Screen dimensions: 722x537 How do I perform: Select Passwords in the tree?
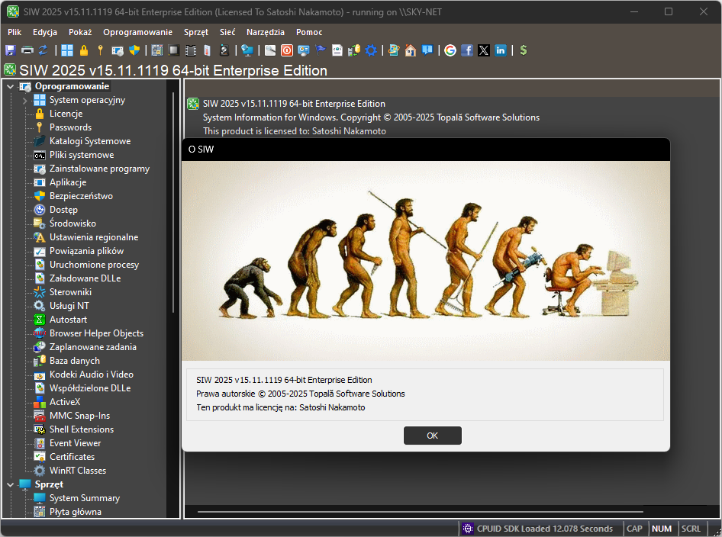pos(70,127)
